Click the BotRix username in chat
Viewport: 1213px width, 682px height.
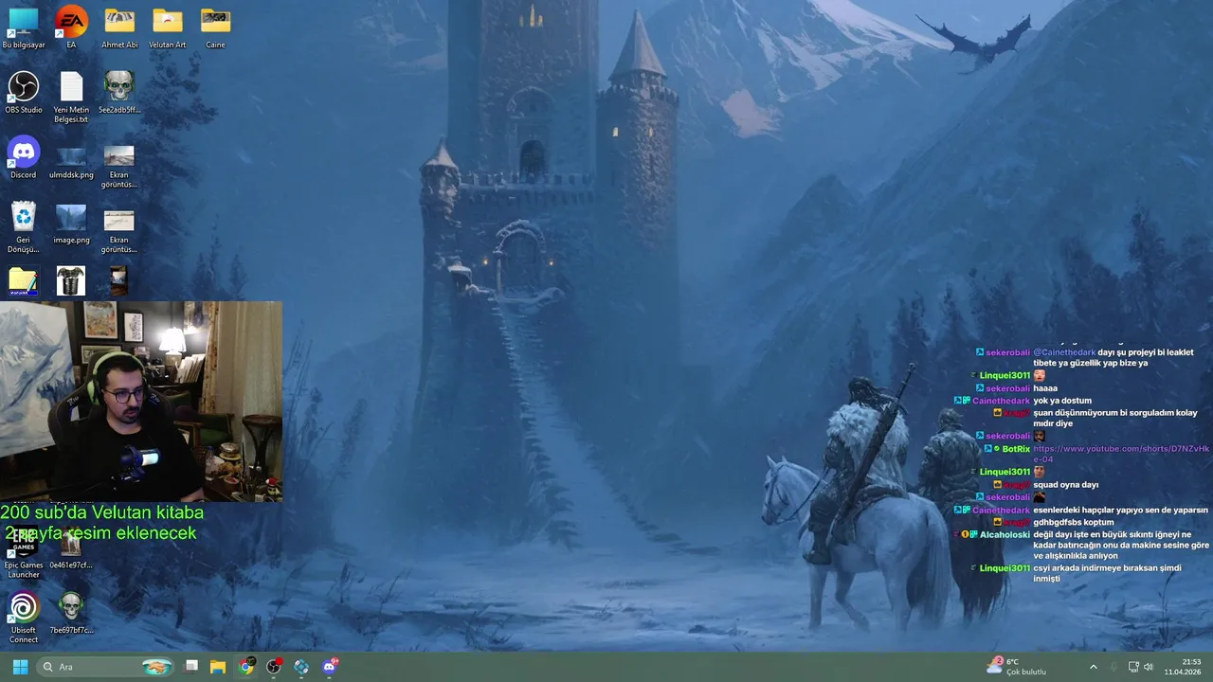(1016, 449)
